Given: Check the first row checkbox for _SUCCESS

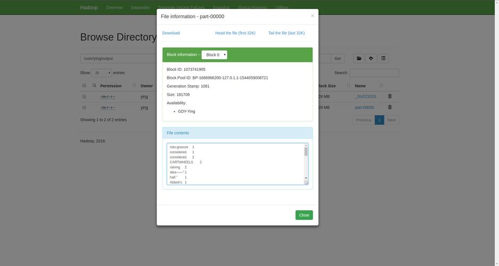Looking at the screenshot, I should point(84,96).
